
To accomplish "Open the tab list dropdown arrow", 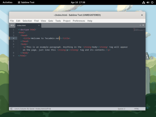I will (143, 25).
